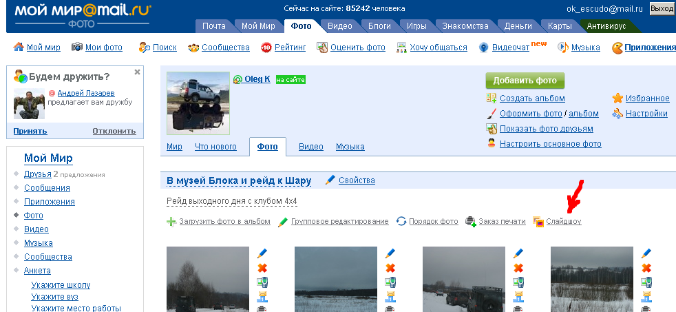Click the Oleg K profile avatar image
The height and width of the screenshot is (312, 676).
[x=198, y=103]
